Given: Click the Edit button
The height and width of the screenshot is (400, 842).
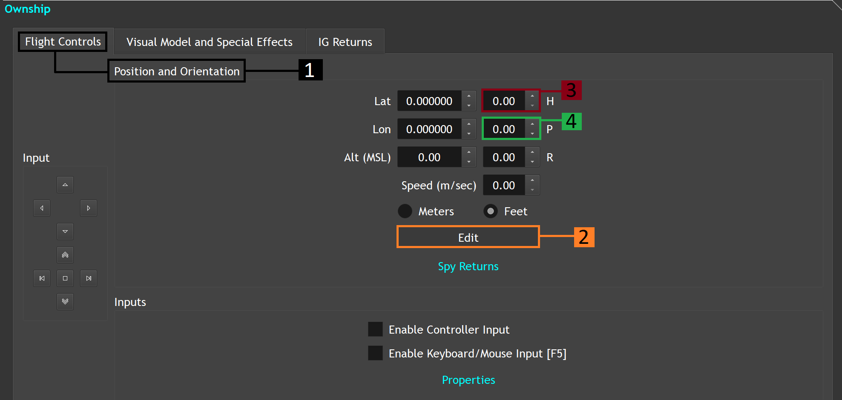Looking at the screenshot, I should coord(468,237).
